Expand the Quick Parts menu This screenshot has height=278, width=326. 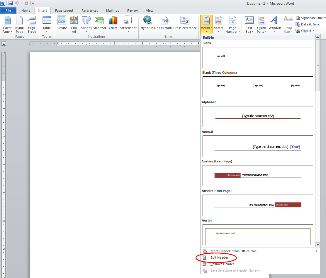tap(261, 24)
